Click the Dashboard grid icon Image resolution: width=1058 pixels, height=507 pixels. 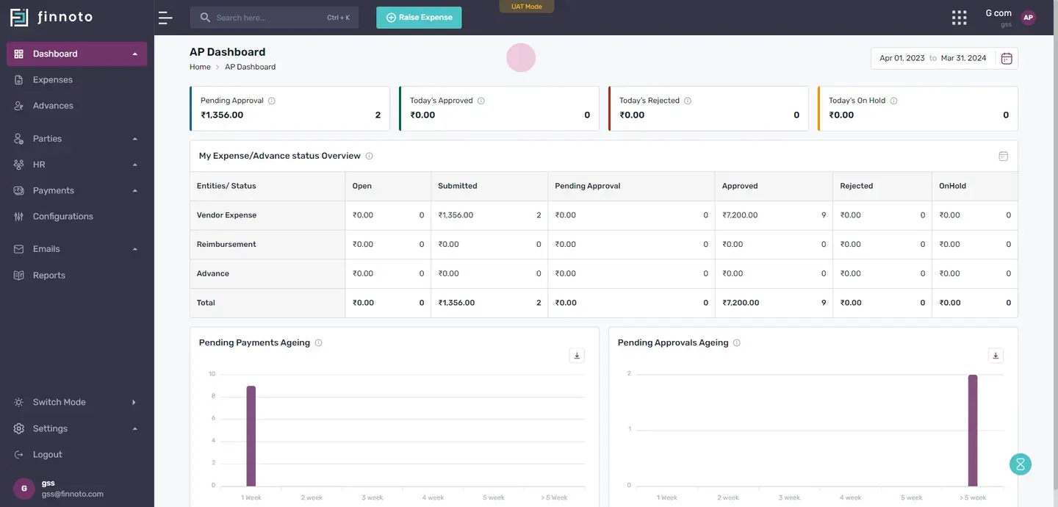19,54
